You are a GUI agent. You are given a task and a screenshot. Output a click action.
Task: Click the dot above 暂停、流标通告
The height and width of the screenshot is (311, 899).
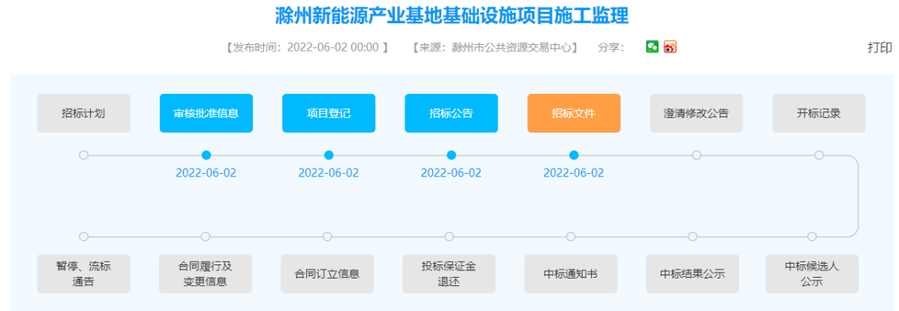[x=84, y=236]
